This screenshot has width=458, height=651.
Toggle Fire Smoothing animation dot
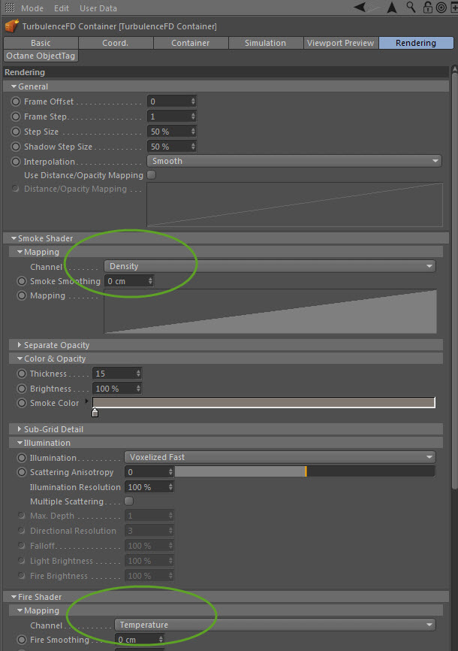22,640
